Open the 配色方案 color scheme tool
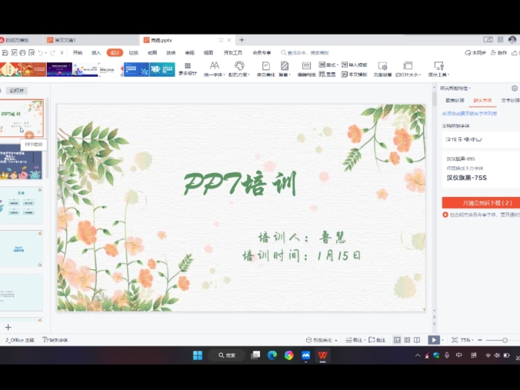Screen dimensions: 520x390 [x=239, y=69]
